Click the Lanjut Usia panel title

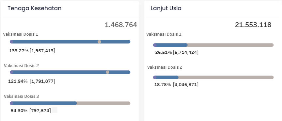[x=166, y=8]
